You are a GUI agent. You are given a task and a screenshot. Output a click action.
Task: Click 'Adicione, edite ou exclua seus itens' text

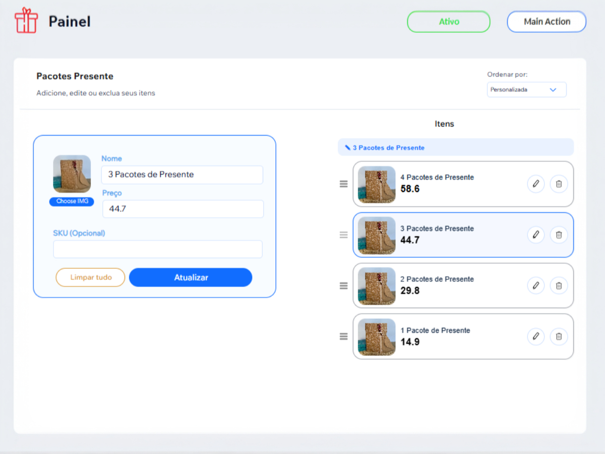96,93
